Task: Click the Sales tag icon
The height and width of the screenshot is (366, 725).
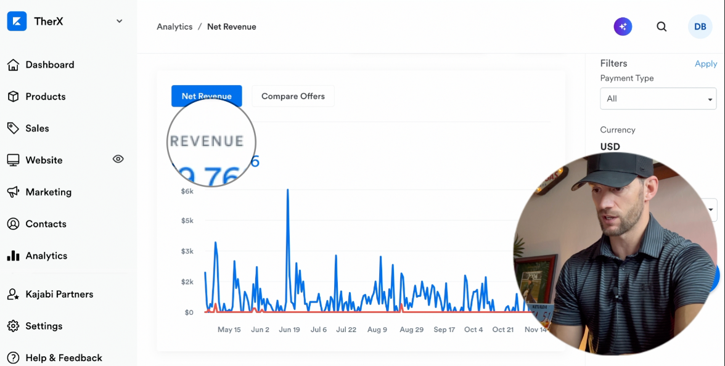Action: point(13,128)
